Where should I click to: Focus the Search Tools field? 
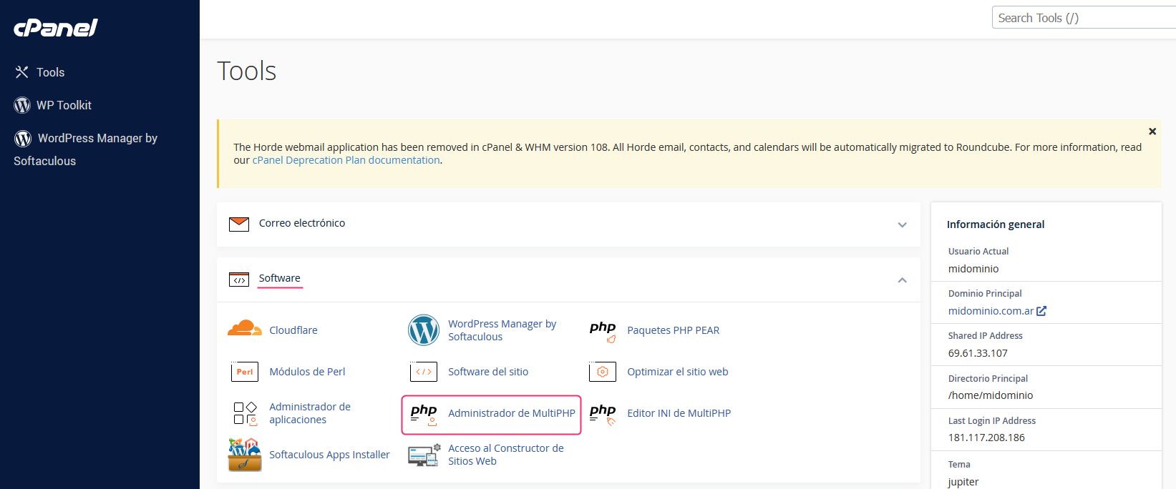pyautogui.click(x=1082, y=18)
